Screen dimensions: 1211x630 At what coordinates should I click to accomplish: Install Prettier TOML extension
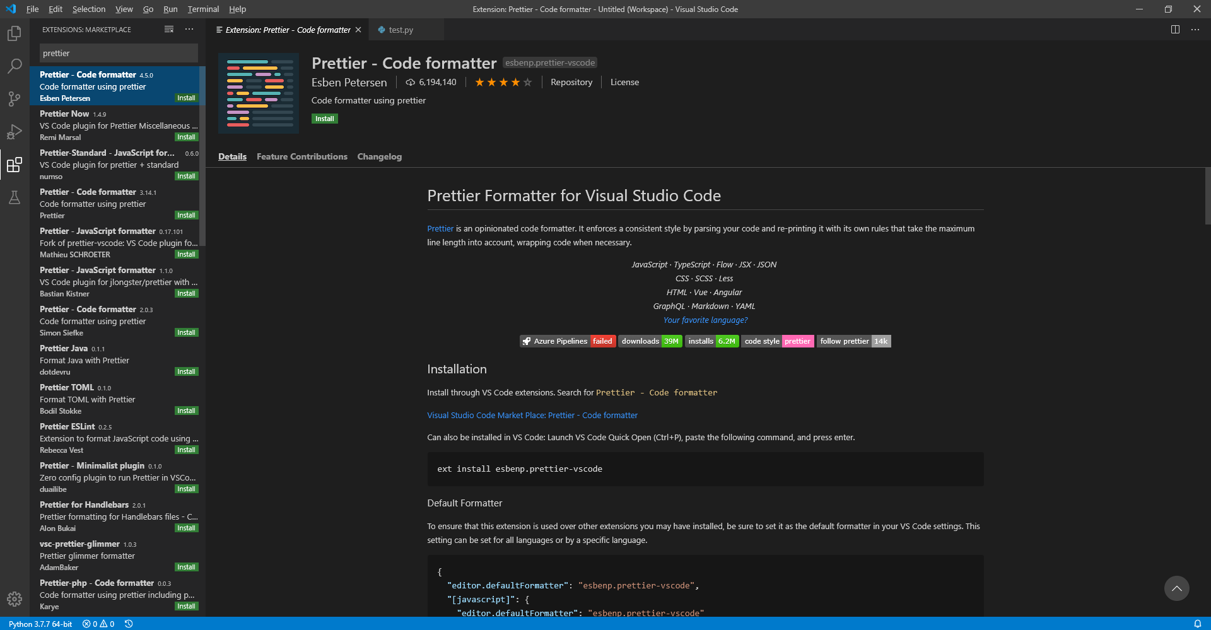coord(186,411)
